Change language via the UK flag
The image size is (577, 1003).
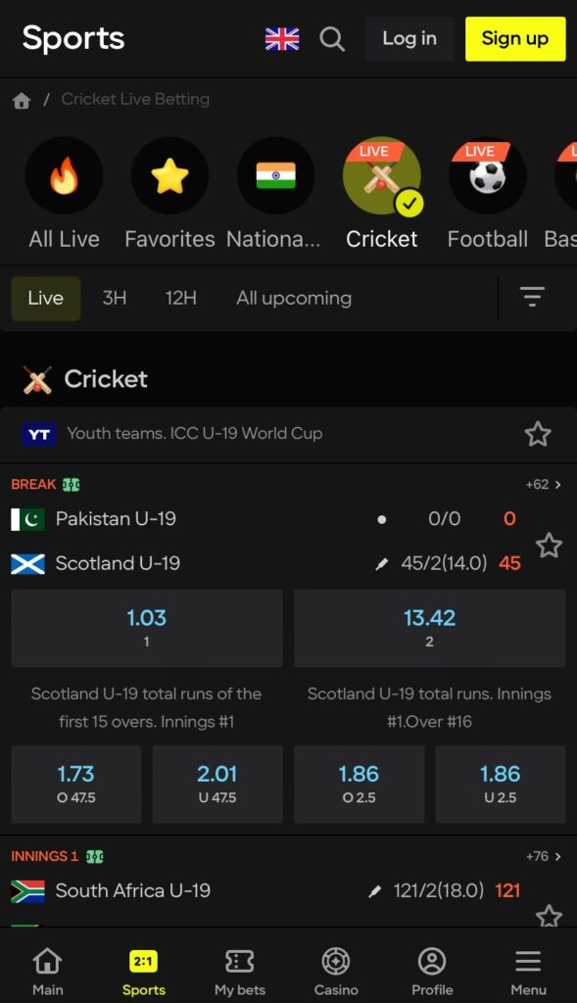(x=281, y=39)
